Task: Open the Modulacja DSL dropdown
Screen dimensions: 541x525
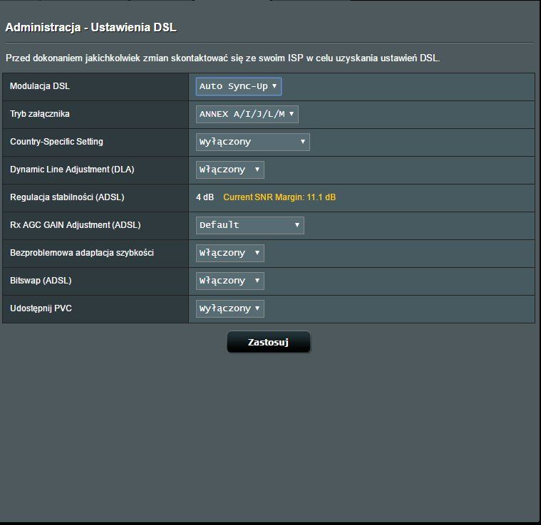Action: pos(238,86)
